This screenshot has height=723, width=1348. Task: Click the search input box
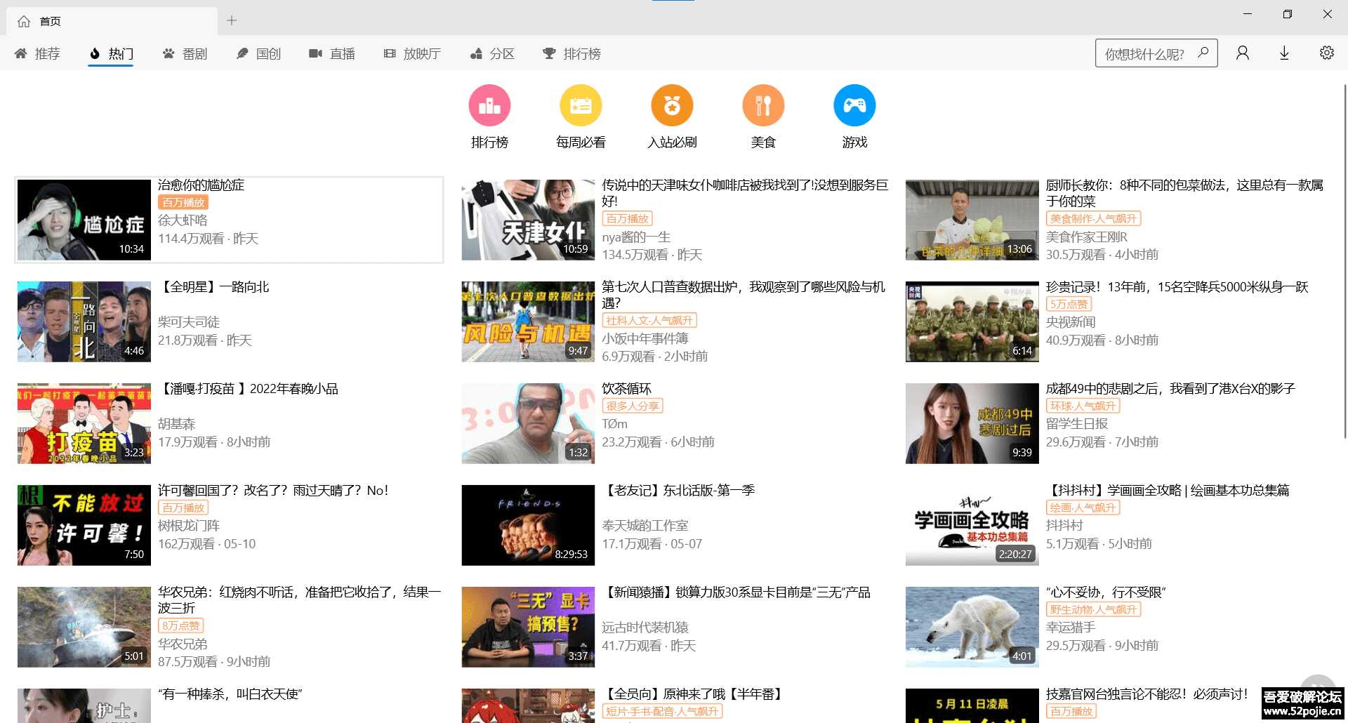1144,53
